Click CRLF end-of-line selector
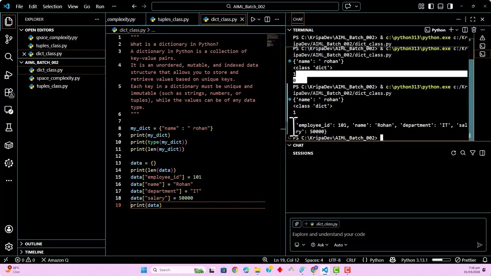This screenshot has width=491, height=276. pyautogui.click(x=351, y=260)
